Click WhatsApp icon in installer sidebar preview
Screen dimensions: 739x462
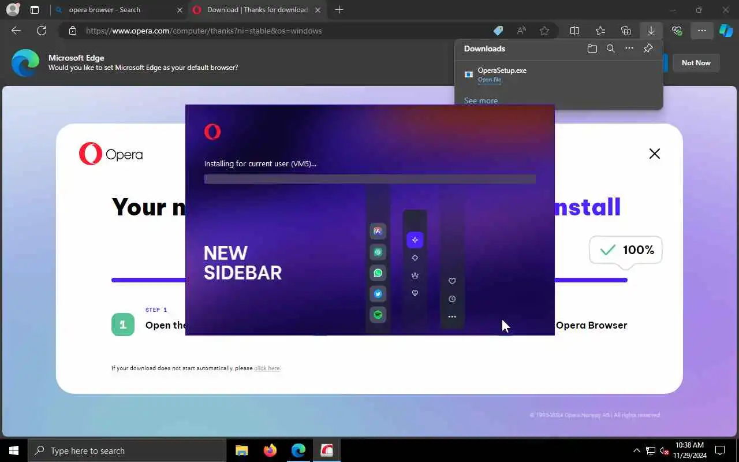coord(378,273)
